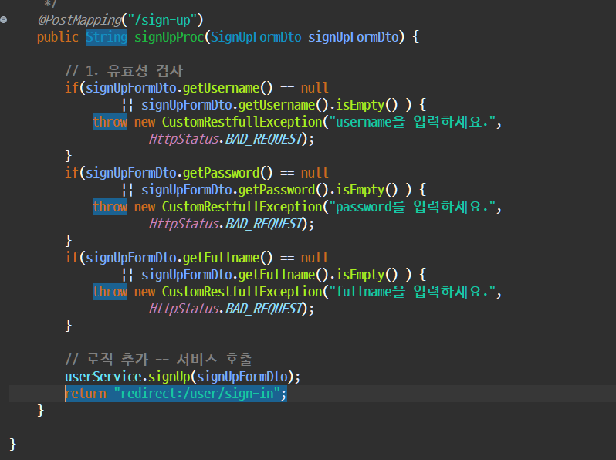Click throw keyword before password exception
Viewport: 616px width, 460px height.
pos(110,207)
